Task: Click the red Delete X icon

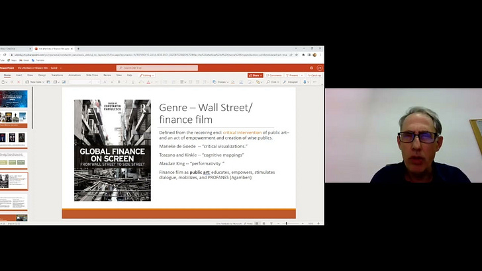Action: (19, 82)
